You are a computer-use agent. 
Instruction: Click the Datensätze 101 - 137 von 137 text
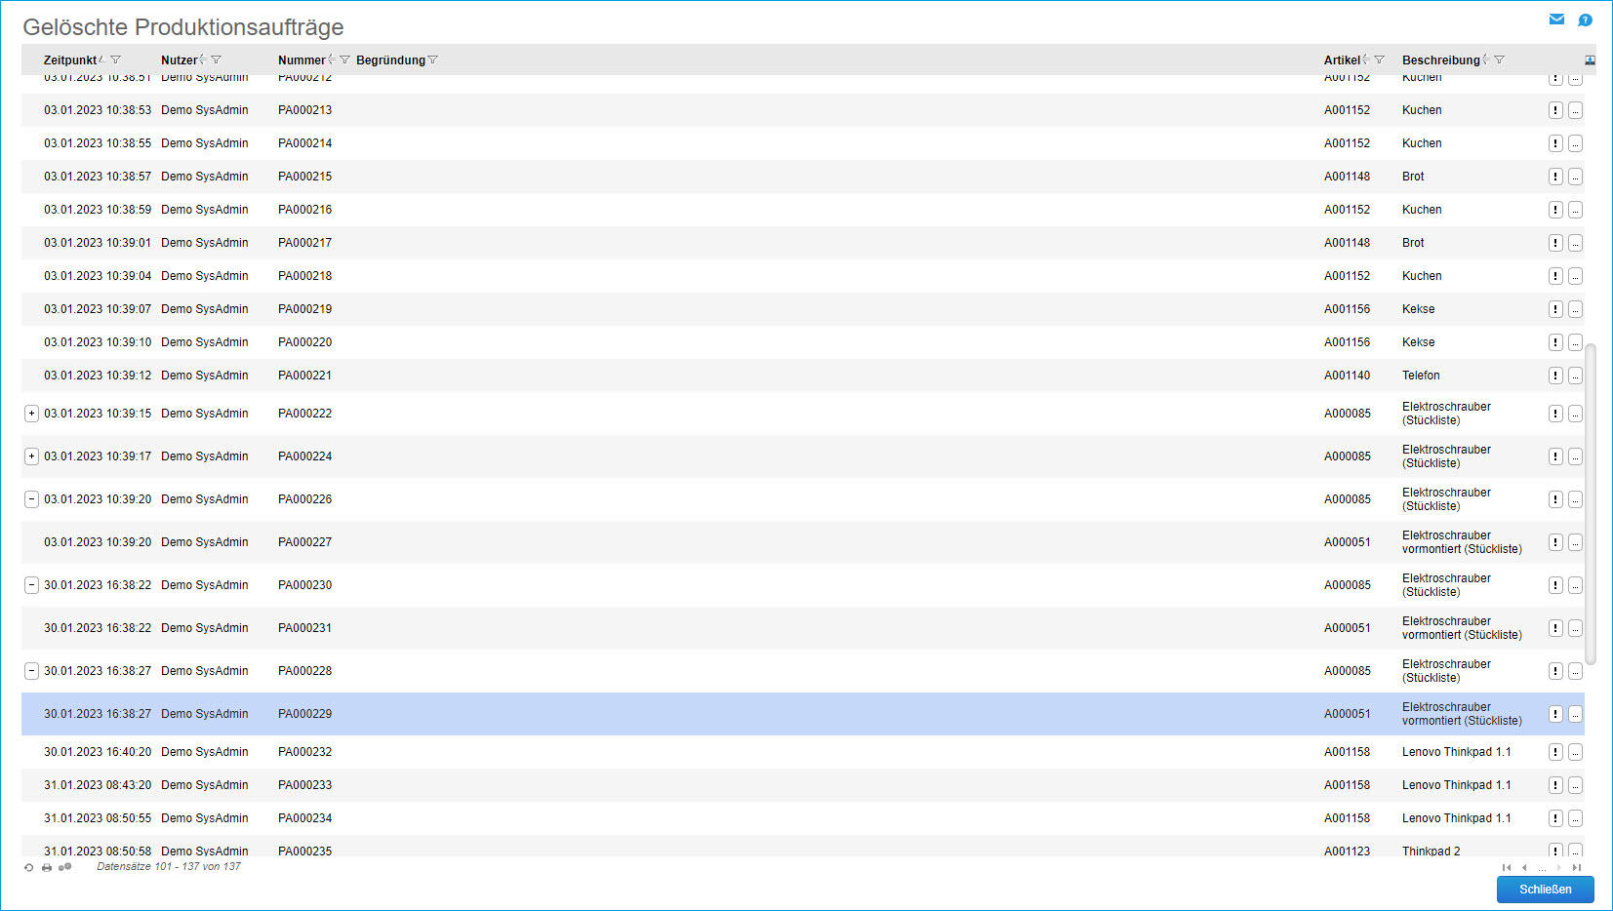pyautogui.click(x=168, y=866)
